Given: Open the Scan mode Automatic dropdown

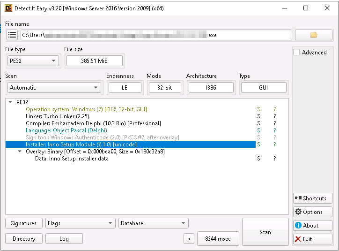Looking at the screenshot, I should point(54,88).
